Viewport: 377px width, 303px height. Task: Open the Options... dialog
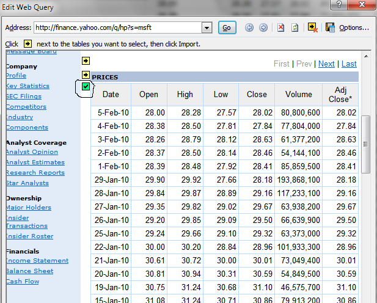354,28
